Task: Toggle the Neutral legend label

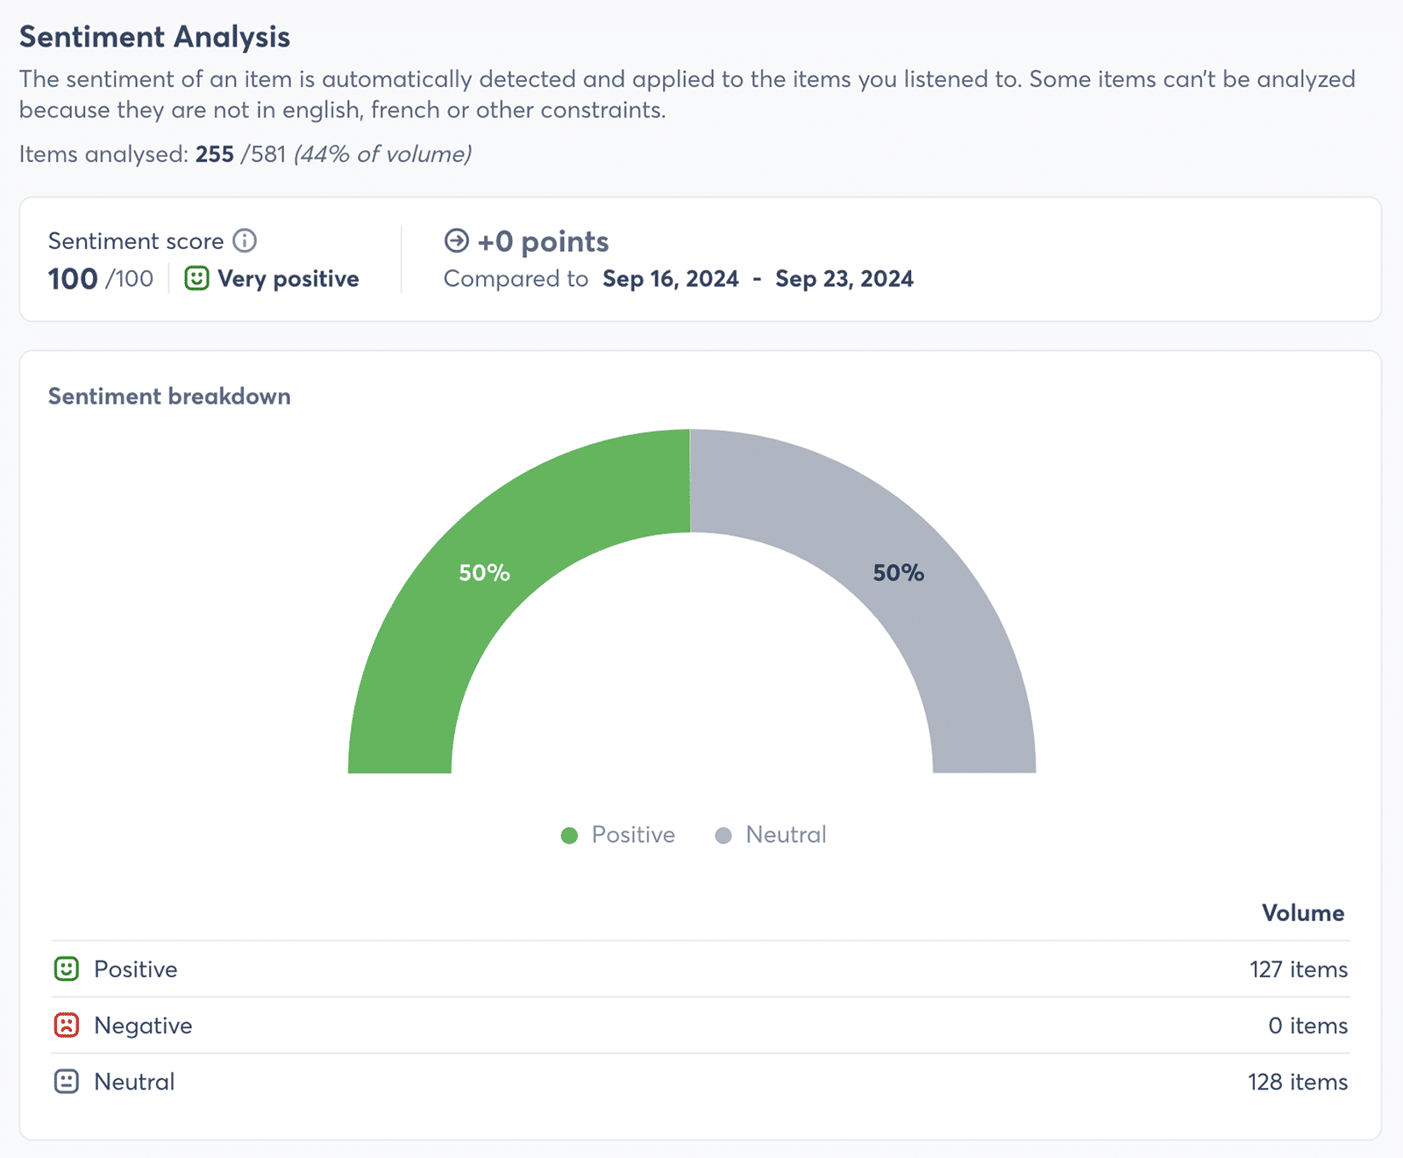Action: click(x=786, y=834)
